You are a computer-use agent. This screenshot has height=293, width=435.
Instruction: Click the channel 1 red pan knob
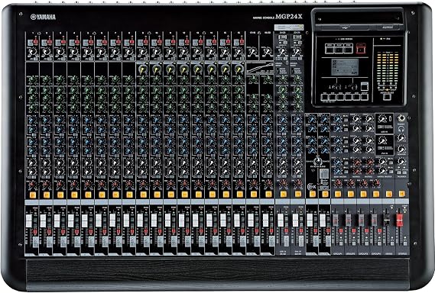click(32, 184)
